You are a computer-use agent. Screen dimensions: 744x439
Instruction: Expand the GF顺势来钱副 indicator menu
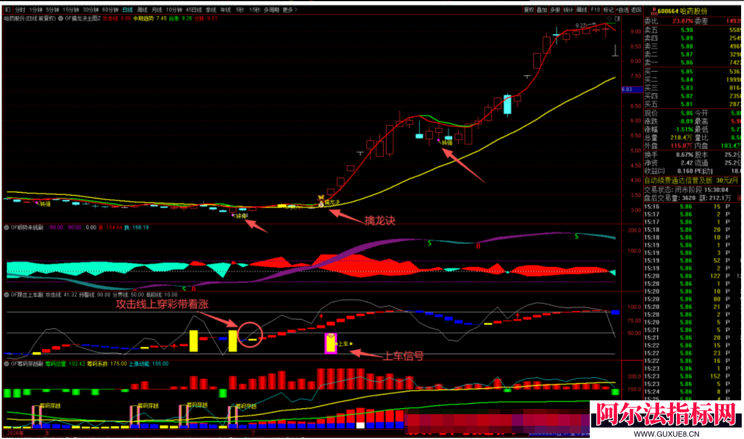(6, 227)
